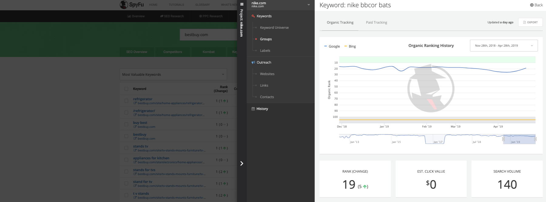Click the Back arrow button

(536, 5)
